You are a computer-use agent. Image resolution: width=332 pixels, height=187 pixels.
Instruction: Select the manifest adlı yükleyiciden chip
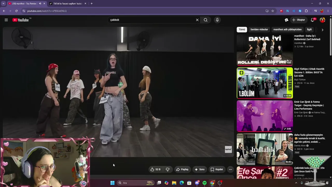point(287,30)
